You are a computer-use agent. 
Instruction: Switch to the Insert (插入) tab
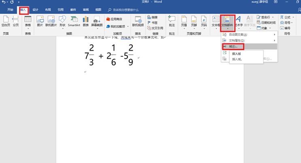[23, 10]
